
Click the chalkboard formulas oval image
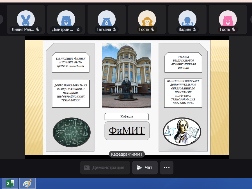pos(72,132)
